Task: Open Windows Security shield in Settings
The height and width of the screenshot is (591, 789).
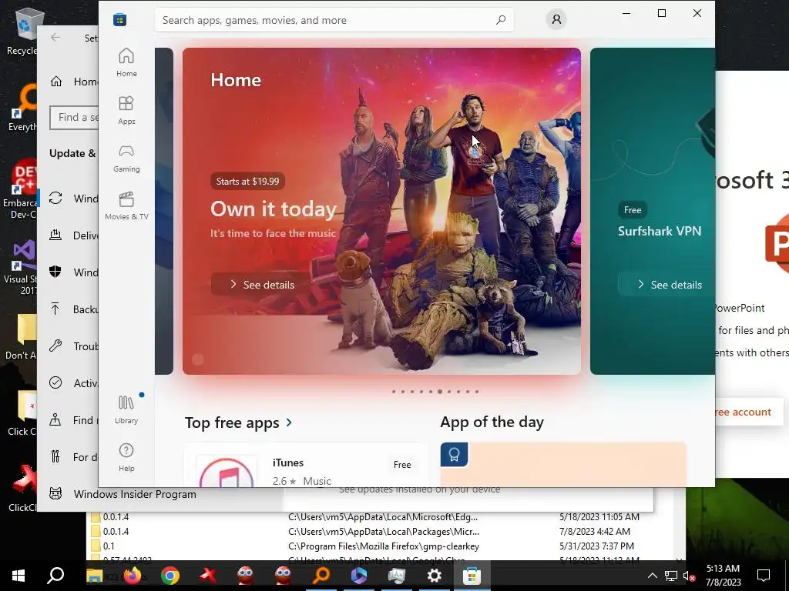Action: [55, 272]
